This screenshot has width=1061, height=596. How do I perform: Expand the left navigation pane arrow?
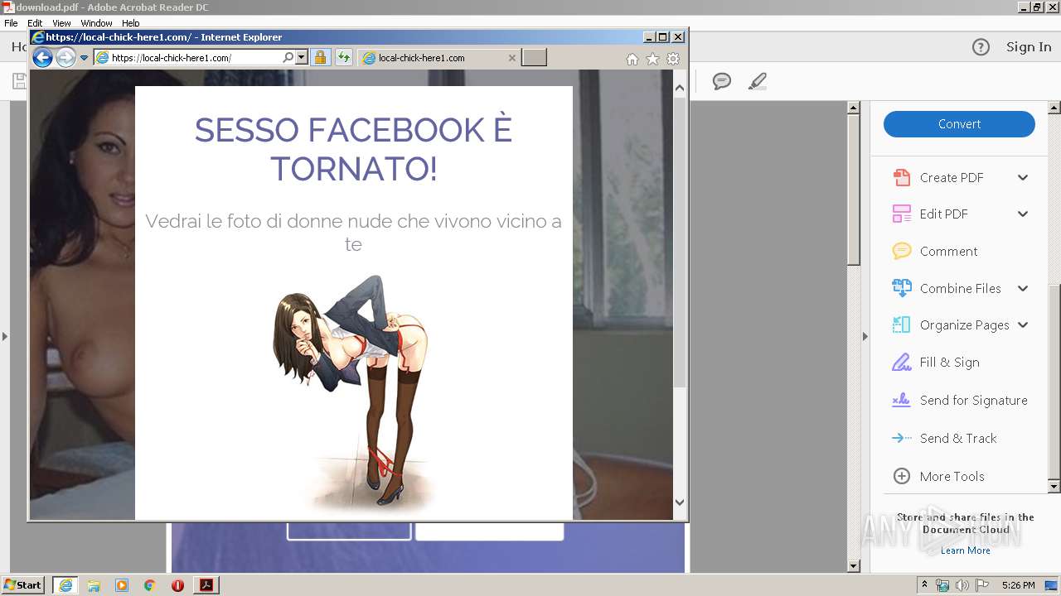coord(5,336)
